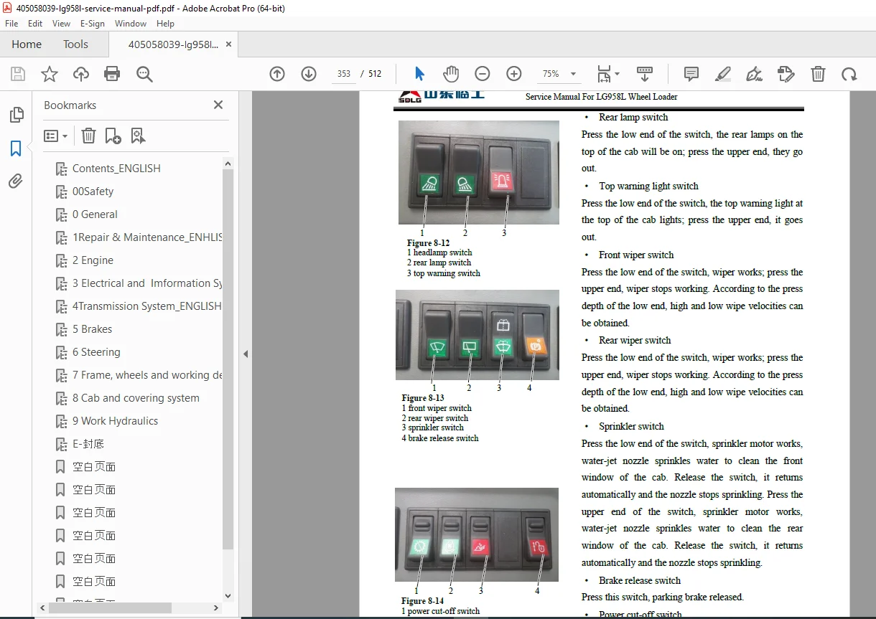Open the Help menu

tap(165, 23)
